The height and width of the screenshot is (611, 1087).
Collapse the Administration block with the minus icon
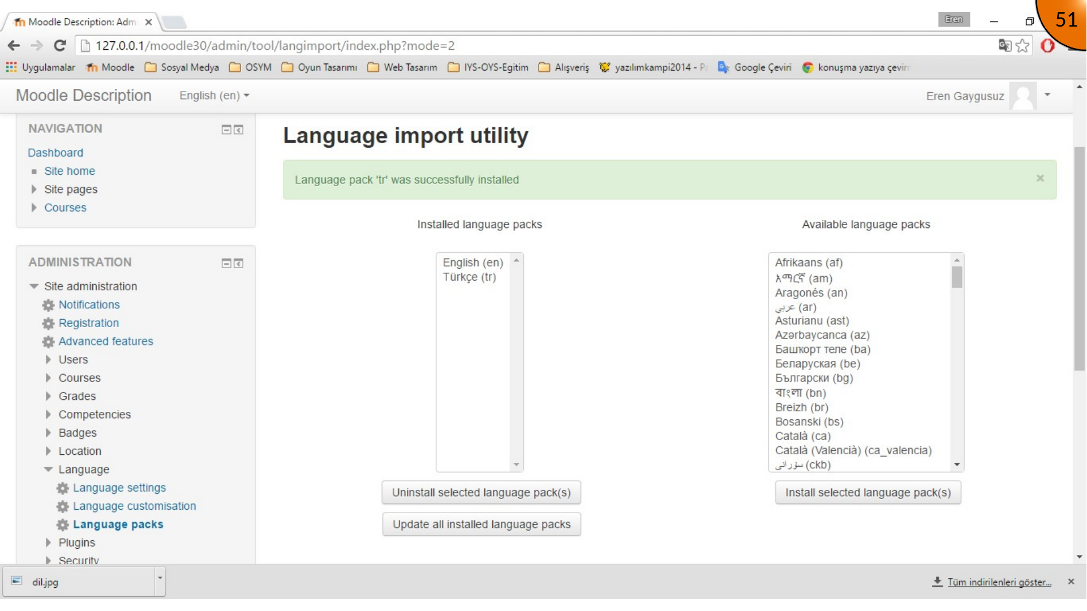(x=226, y=264)
